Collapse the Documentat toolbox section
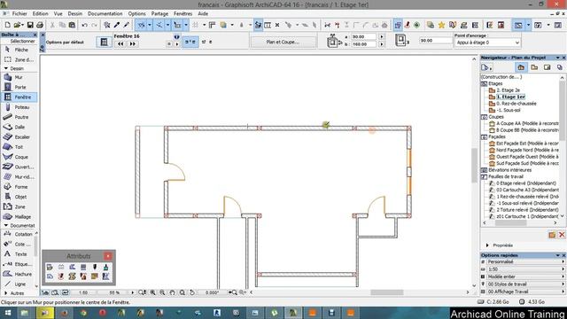The width and height of the screenshot is (567, 319). coord(6,225)
